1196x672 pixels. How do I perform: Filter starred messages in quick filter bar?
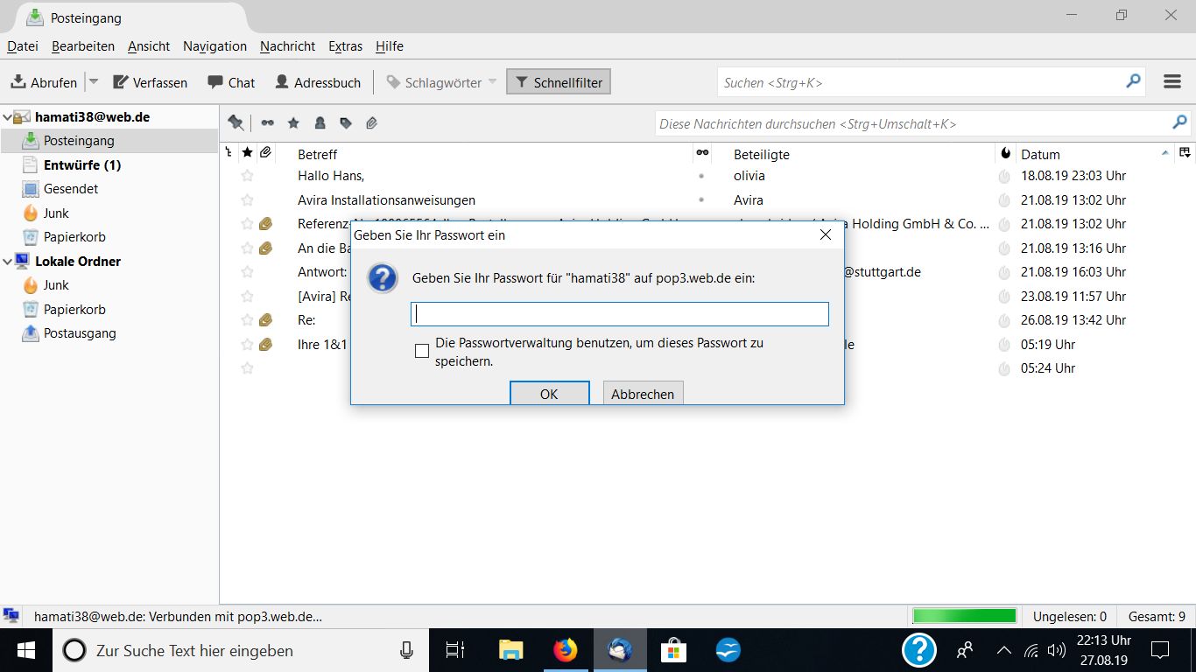point(293,123)
